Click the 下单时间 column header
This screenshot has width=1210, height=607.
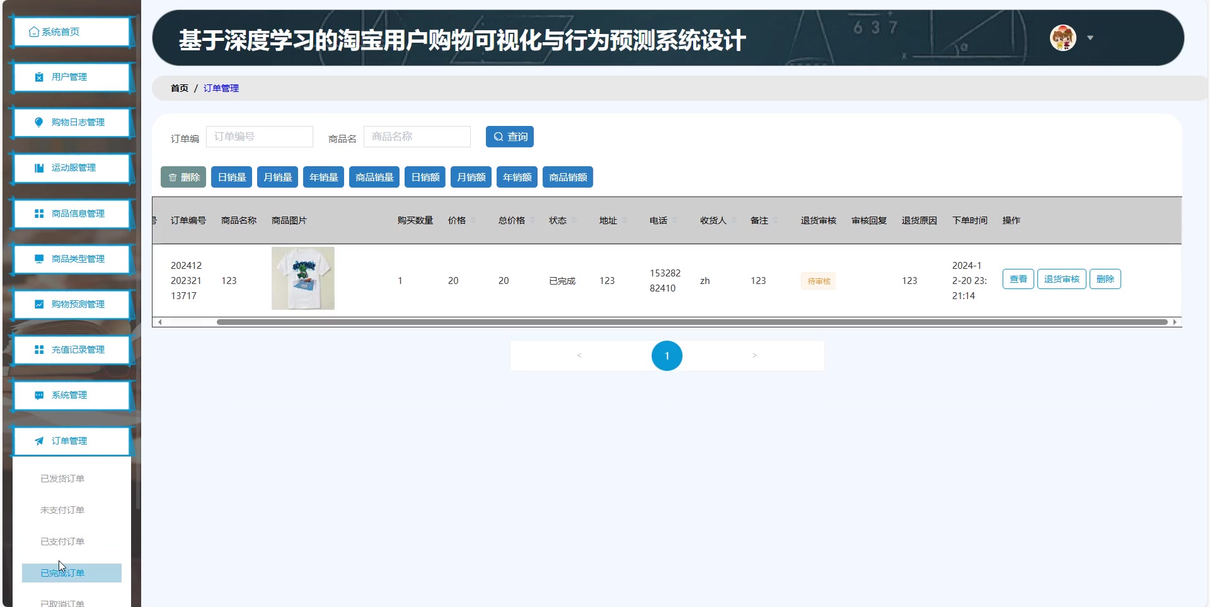(970, 220)
